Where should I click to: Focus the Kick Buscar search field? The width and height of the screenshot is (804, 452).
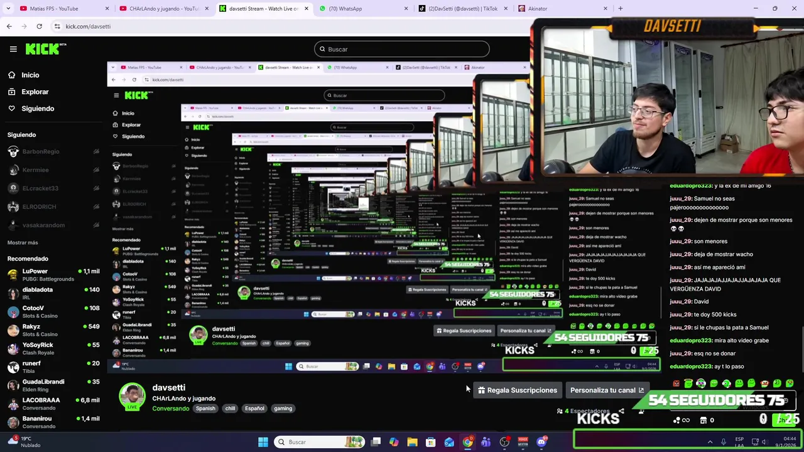402,49
